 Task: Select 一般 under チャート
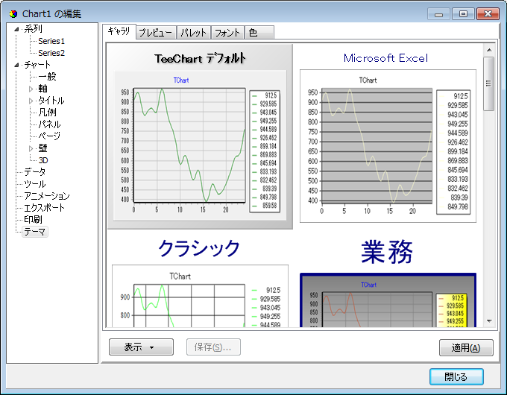(x=47, y=77)
